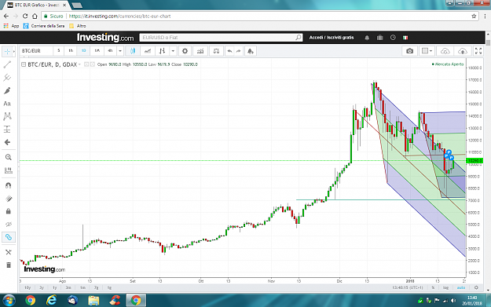Select bars chart style
Viewport: 491px width, 307px height.
(x=162, y=51)
